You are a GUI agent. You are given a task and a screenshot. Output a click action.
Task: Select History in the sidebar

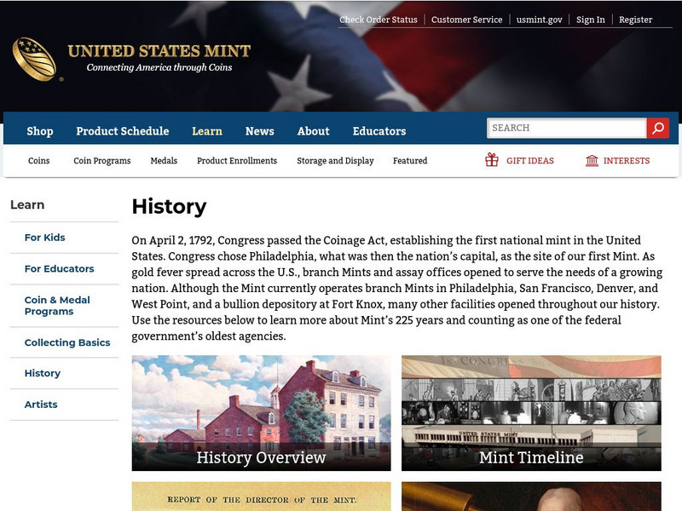coord(43,373)
